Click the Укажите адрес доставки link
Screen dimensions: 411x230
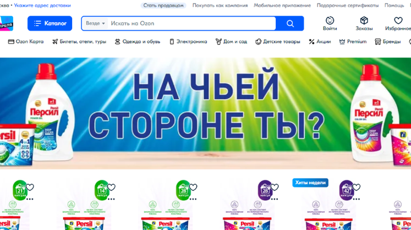coord(42,6)
